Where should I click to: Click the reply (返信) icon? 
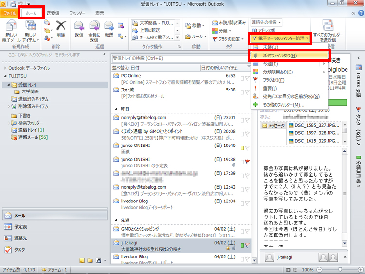[79, 26]
